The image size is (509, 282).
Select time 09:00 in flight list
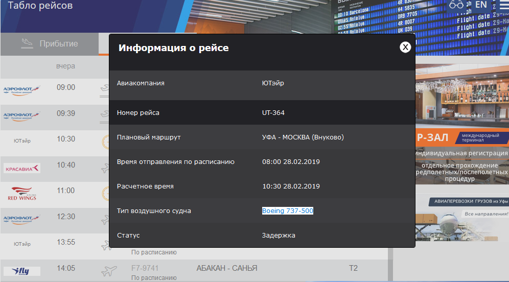tap(66, 87)
